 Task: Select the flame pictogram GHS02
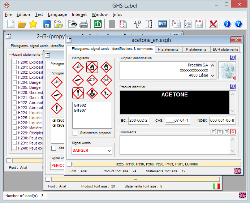[x=92, y=67]
